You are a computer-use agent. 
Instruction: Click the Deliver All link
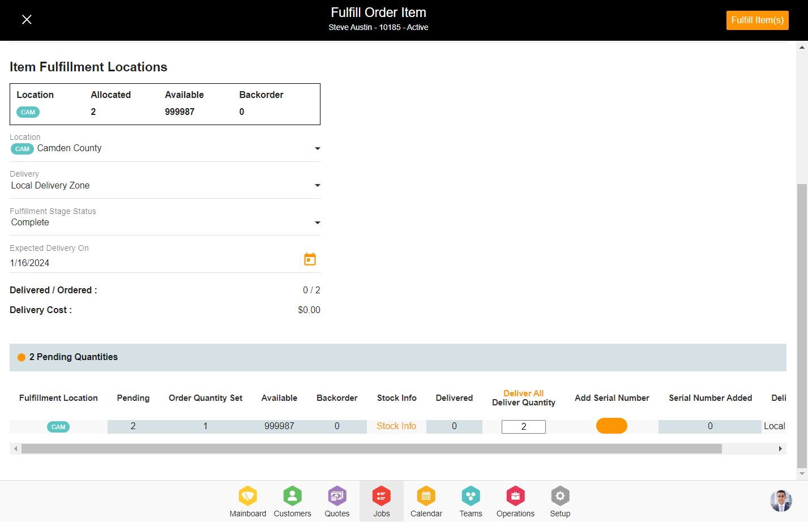tap(523, 393)
